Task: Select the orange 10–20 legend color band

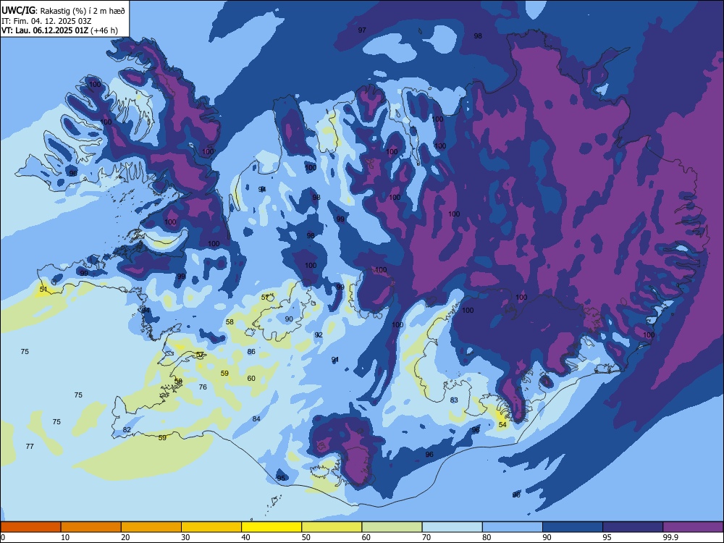Action: 91,527
